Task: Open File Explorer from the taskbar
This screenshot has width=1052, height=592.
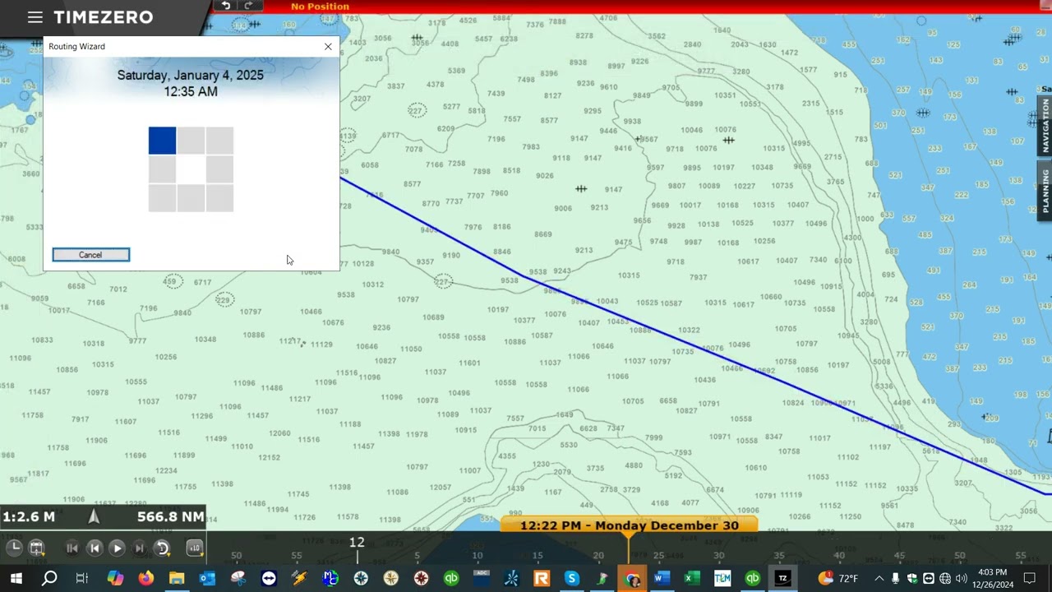Action: pos(177,579)
